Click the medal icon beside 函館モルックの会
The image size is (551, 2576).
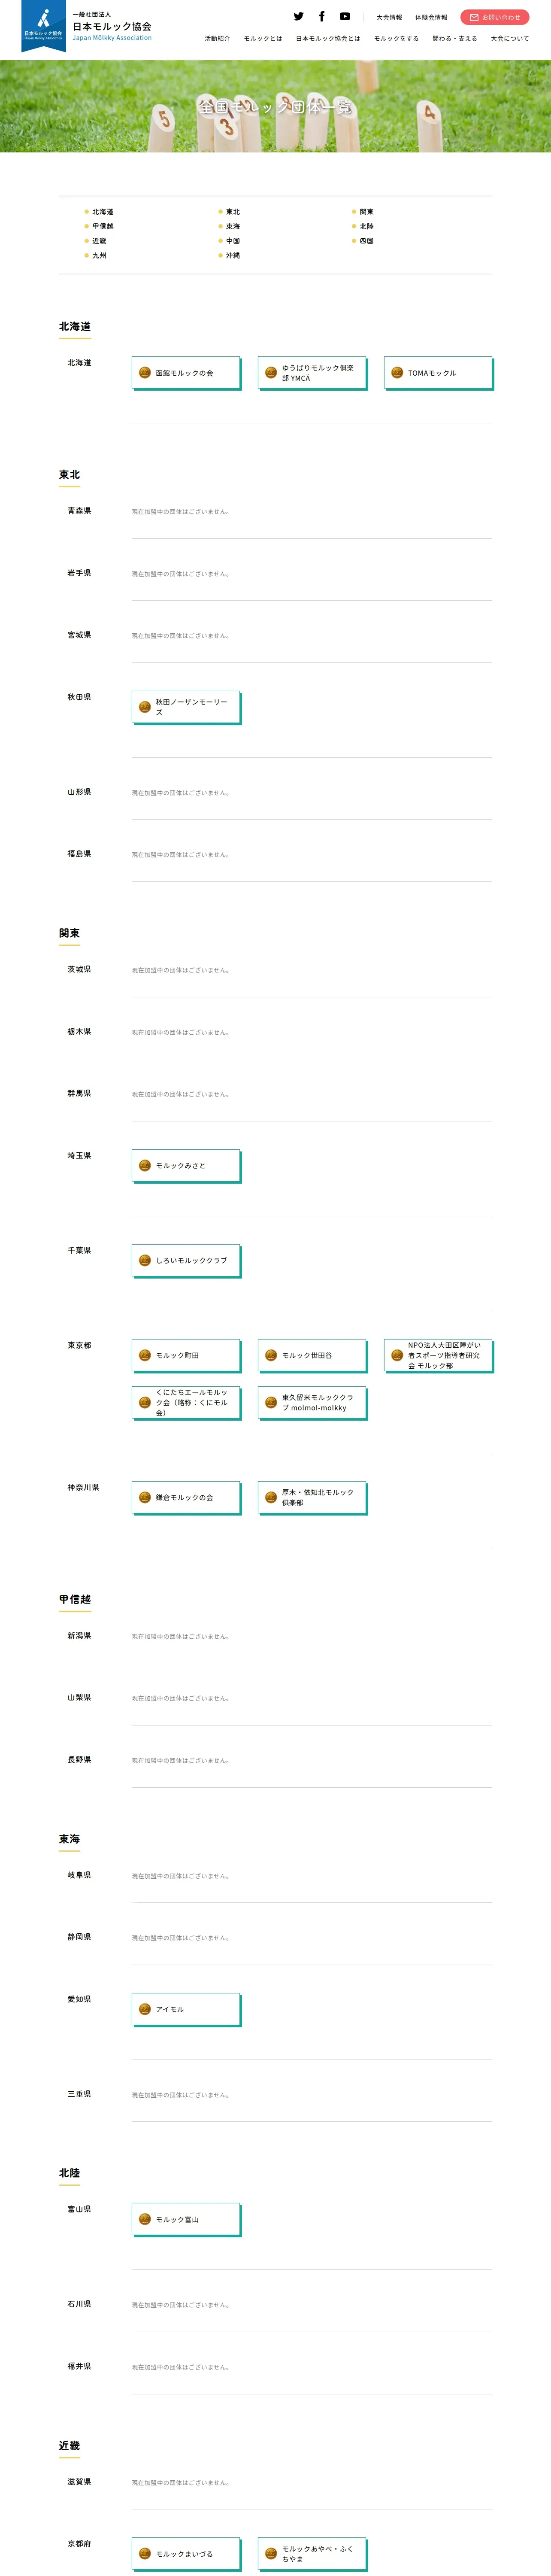(x=144, y=373)
